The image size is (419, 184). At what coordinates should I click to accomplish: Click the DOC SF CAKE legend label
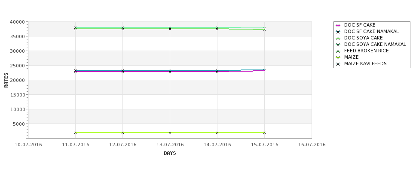pyautogui.click(x=360, y=25)
